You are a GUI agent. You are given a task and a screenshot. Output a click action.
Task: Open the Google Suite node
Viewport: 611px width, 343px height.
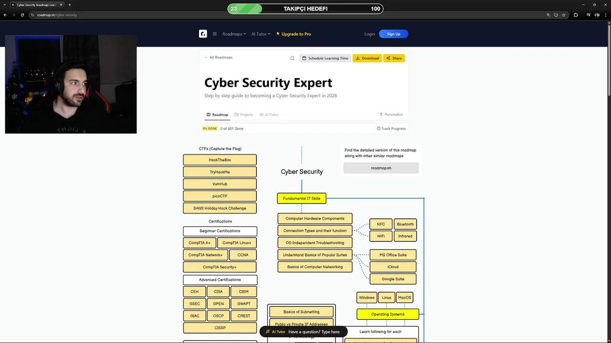(x=393, y=279)
